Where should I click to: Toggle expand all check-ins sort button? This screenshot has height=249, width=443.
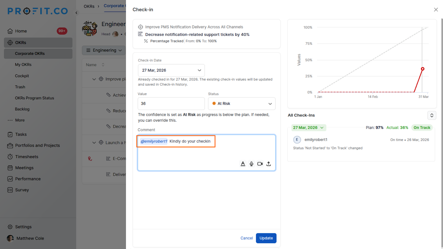coord(432,115)
